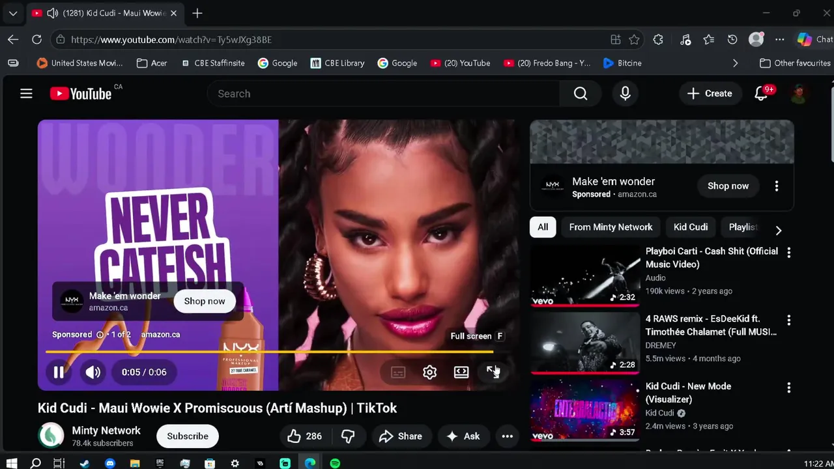Show more chips with right arrow

point(778,230)
